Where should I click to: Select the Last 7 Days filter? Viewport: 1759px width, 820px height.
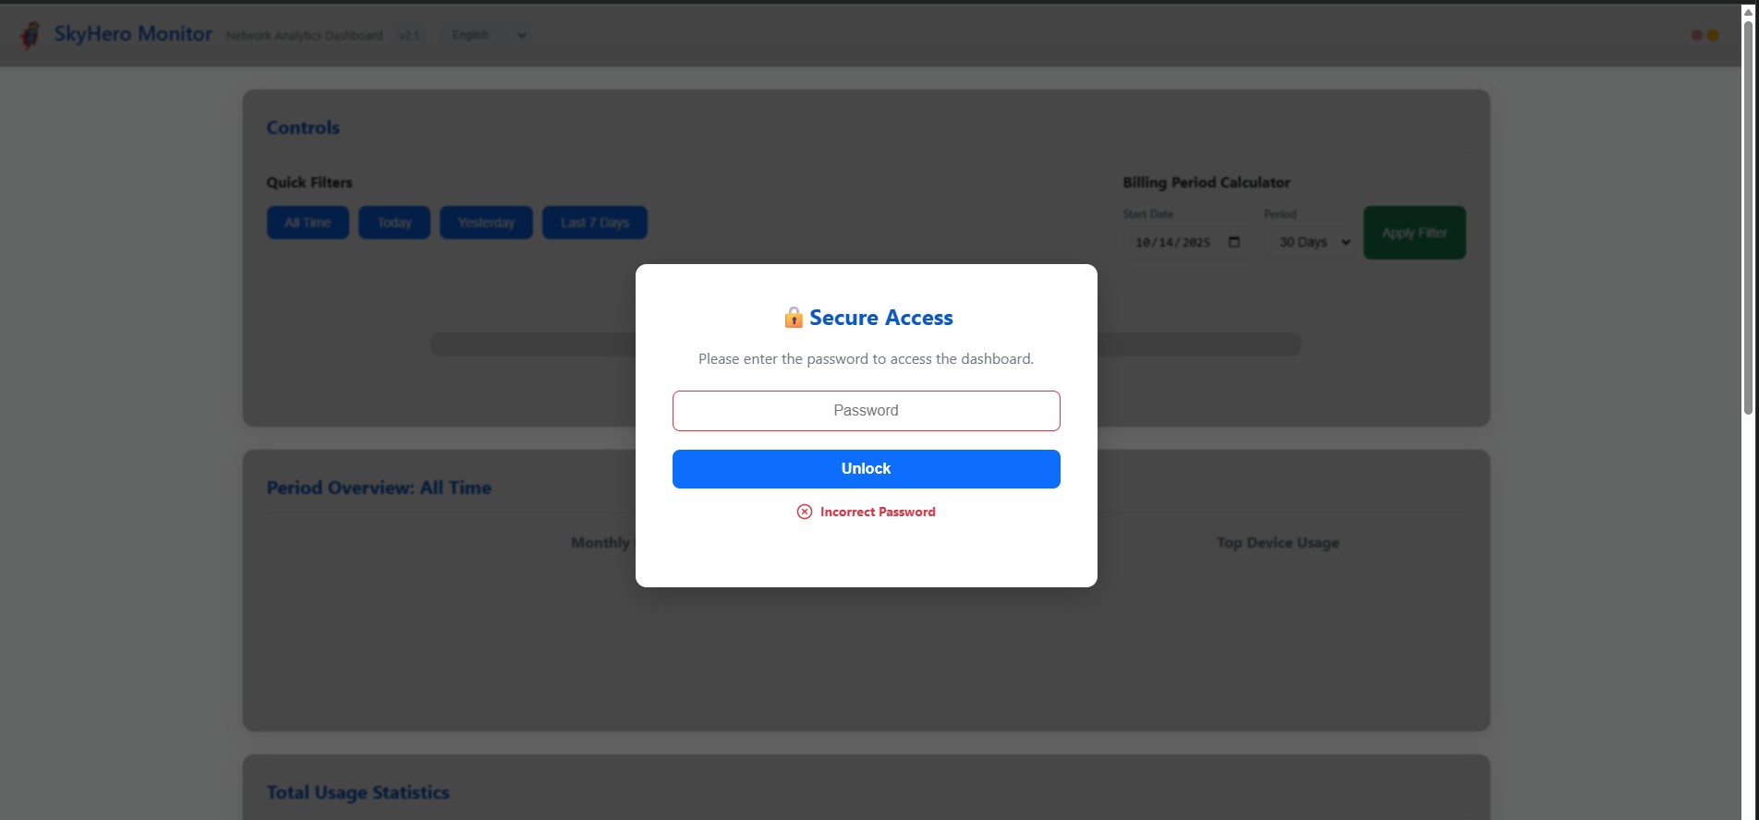(x=594, y=223)
